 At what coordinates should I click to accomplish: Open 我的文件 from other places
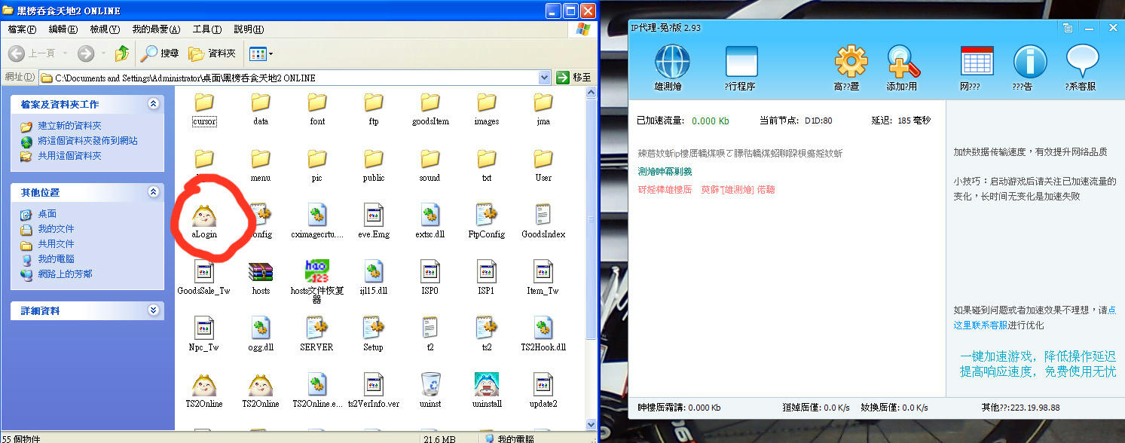point(57,229)
